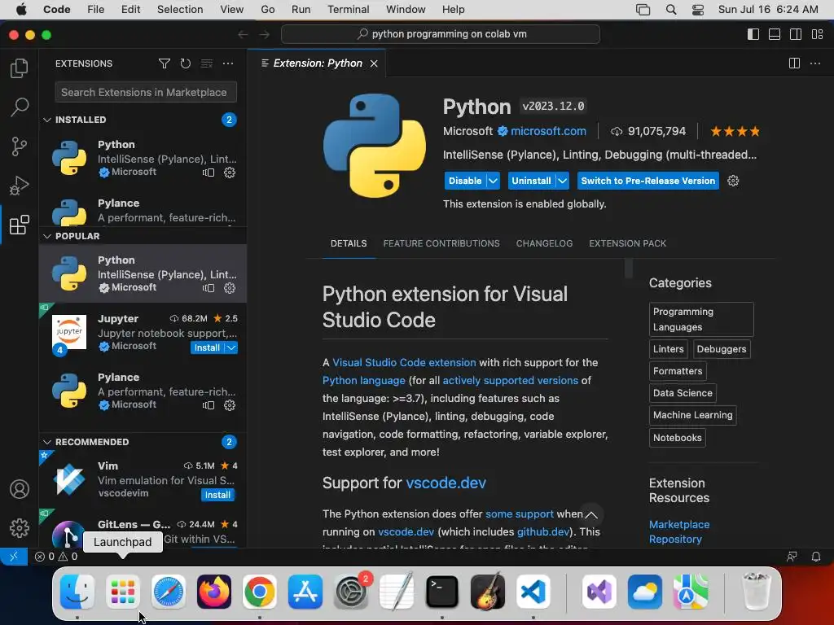Open the Uninstall dropdown arrow

coord(562,181)
